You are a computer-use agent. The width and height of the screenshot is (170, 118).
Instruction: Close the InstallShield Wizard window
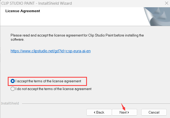coord(166,3)
